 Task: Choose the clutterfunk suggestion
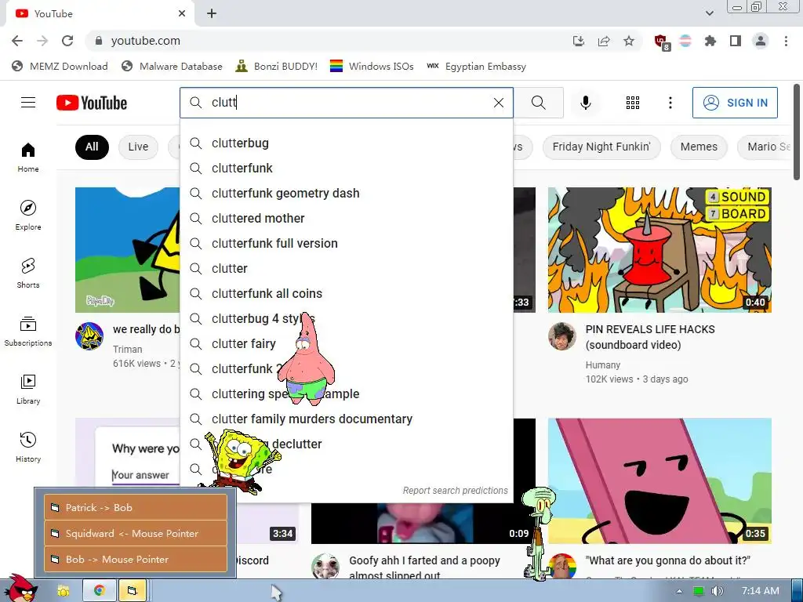click(x=346, y=168)
